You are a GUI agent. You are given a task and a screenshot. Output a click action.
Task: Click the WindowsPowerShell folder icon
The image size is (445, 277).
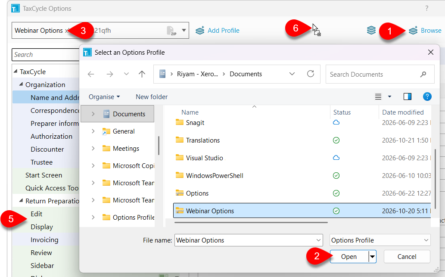(179, 175)
